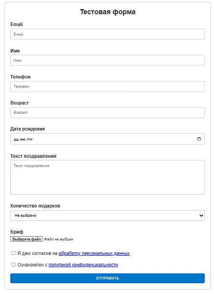This screenshot has width=214, height=294.
Task: Click the 'Файл не выбран' file status text
Action: click(x=59, y=239)
